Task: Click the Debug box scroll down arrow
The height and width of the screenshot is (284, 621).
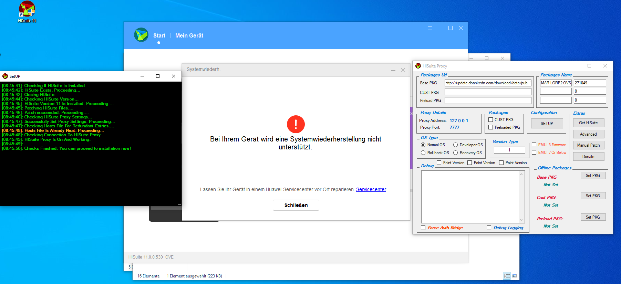Action: pos(521,220)
